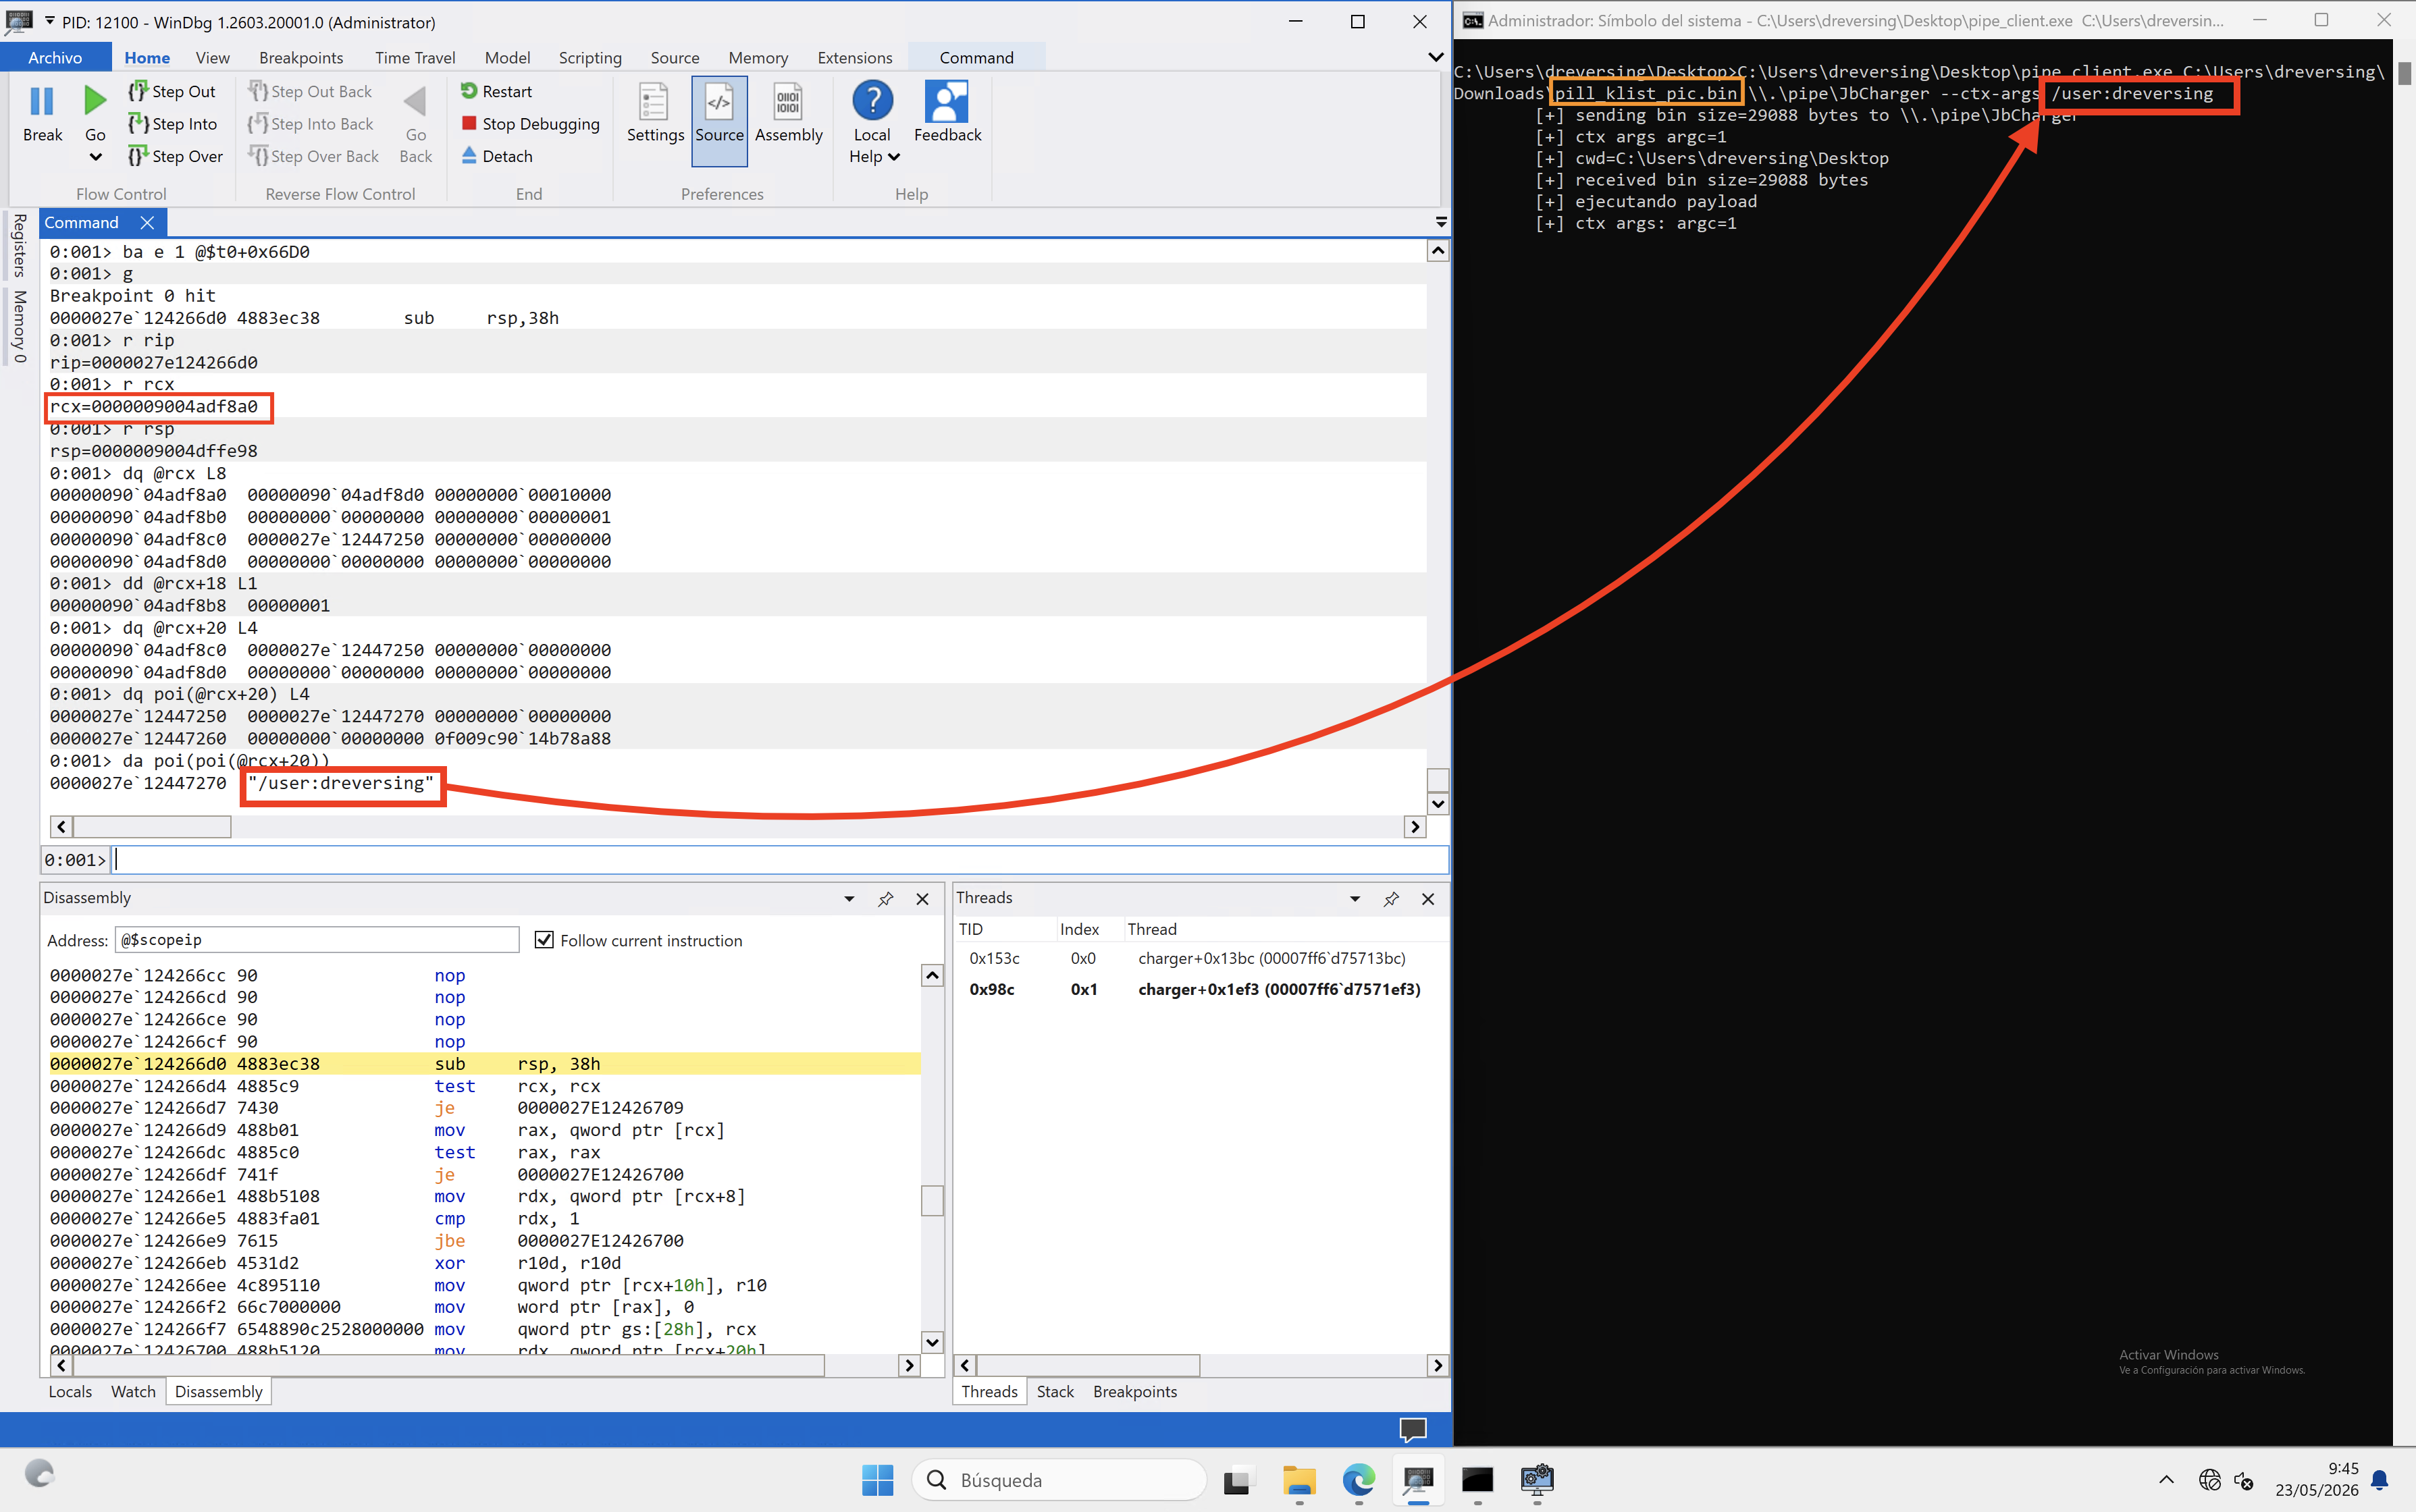Focus the command input field

click(781, 859)
